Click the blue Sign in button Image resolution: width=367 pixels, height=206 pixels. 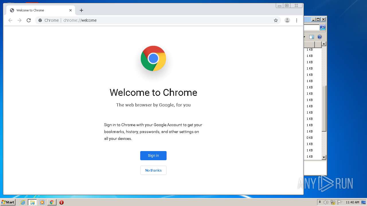pos(153,156)
